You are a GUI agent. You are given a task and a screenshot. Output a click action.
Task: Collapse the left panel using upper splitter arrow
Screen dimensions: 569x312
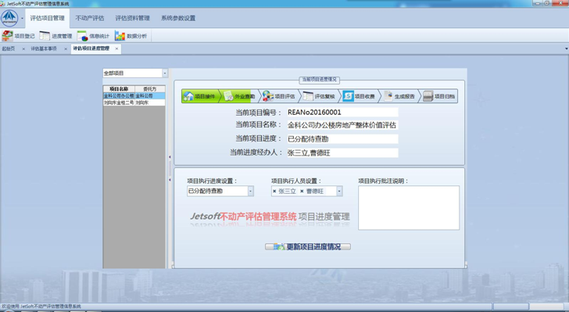pos(170,157)
